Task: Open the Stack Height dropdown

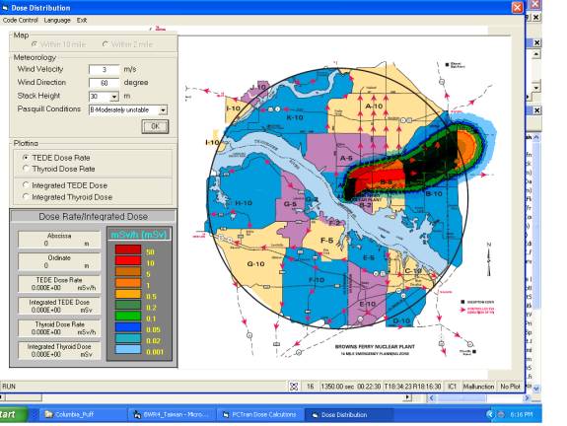Action: pyautogui.click(x=114, y=97)
